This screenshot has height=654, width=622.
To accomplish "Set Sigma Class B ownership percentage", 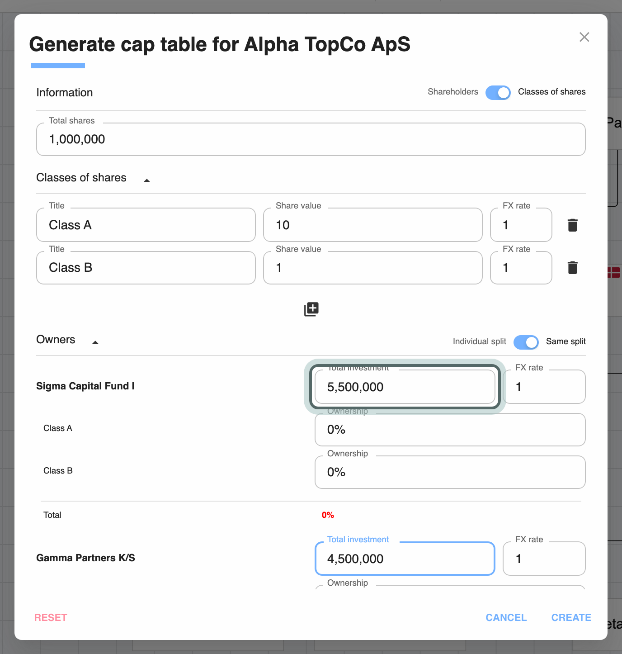I will [x=450, y=472].
